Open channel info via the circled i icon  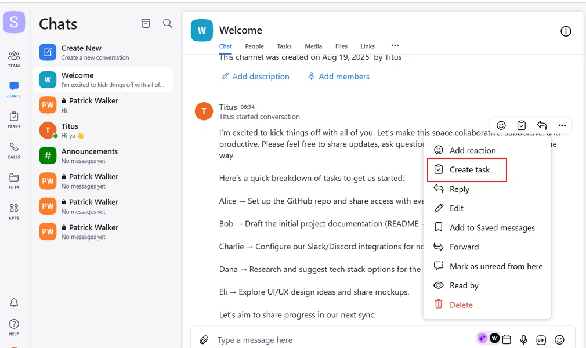566,31
